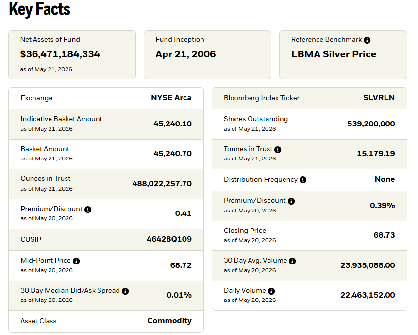Select the NYSE Arca exchange value
This screenshot has height=335, width=418.
pyautogui.click(x=171, y=98)
